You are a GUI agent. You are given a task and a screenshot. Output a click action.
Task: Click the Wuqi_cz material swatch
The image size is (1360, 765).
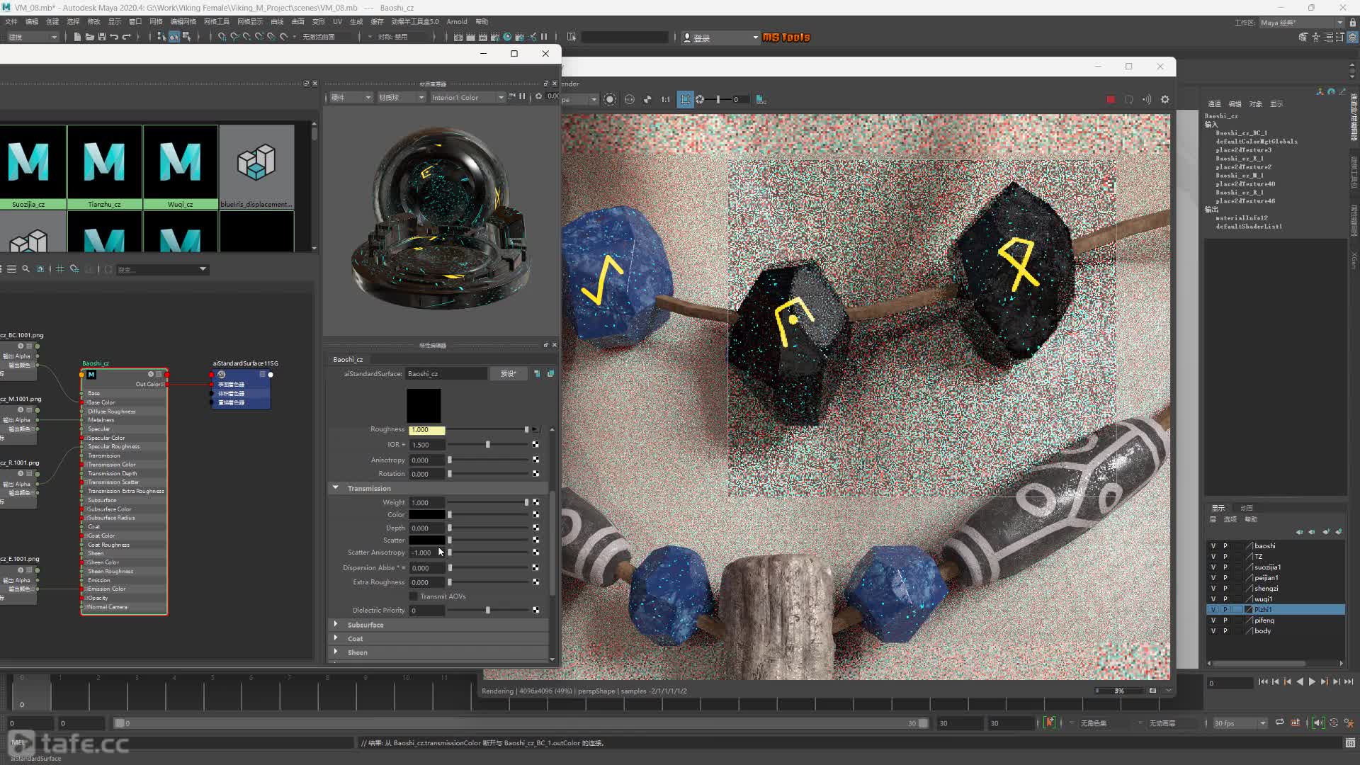point(181,167)
